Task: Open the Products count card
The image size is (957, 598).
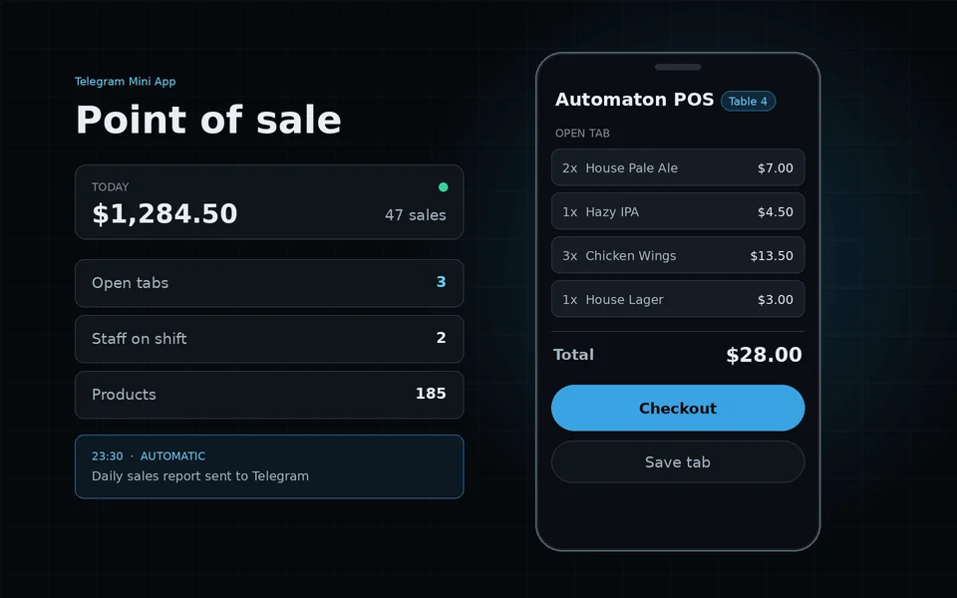Action: click(x=269, y=395)
